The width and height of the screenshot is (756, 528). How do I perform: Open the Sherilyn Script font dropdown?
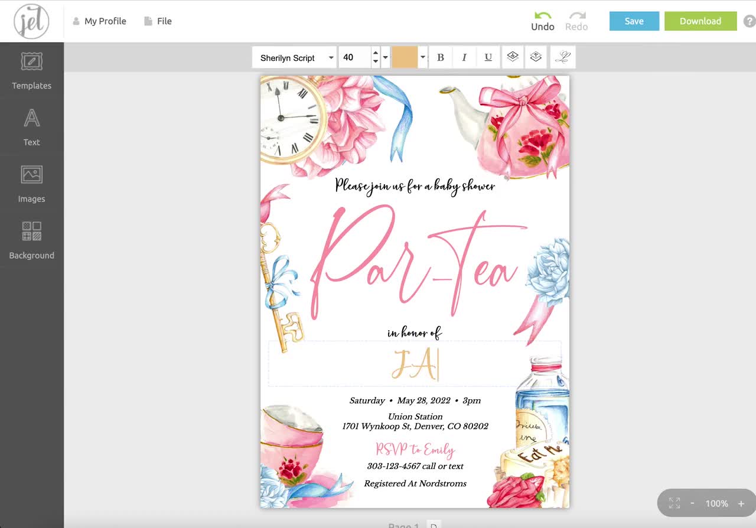point(294,57)
